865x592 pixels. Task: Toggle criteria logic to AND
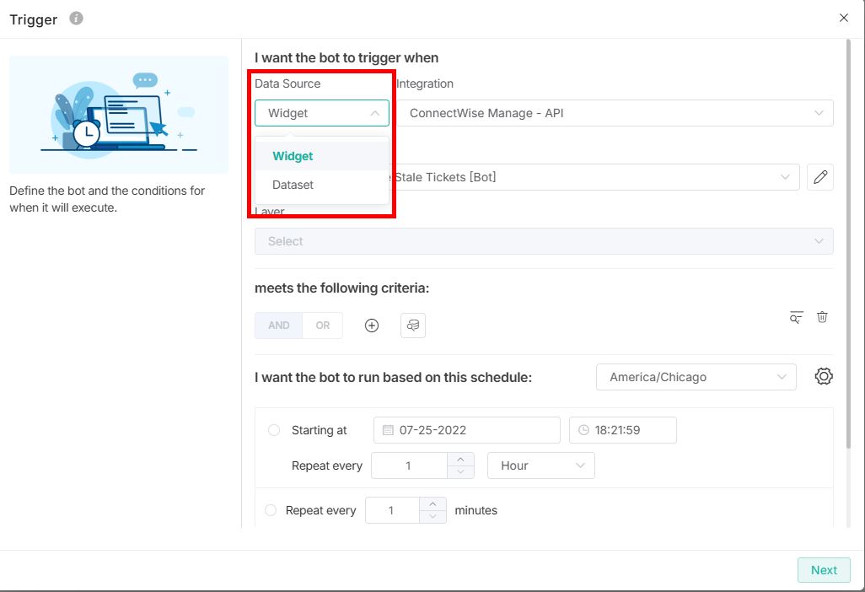[278, 326]
